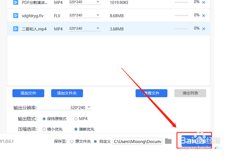Select the file name PDF分割演讲...

point(34,3)
